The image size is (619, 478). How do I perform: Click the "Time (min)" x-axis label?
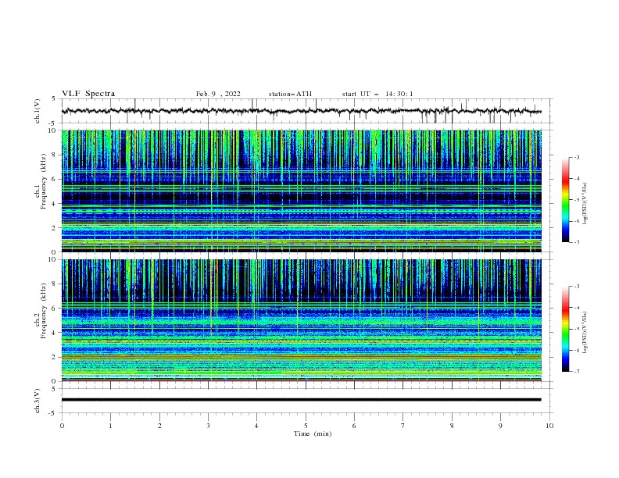pos(313,433)
